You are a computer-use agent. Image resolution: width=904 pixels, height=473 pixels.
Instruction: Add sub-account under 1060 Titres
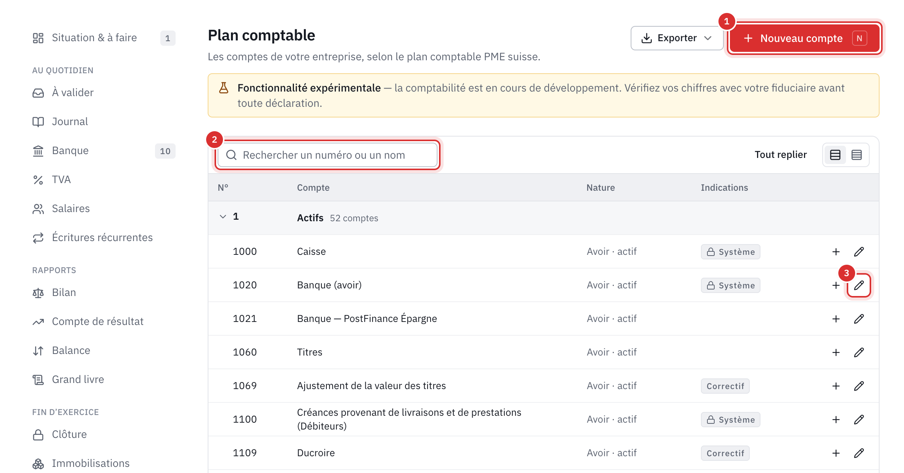(836, 352)
